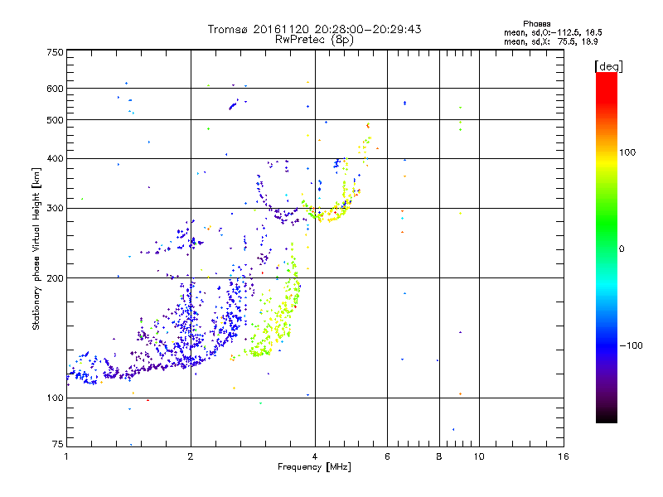
Task: Click the x-axis tick label "2"
Action: tap(191, 456)
